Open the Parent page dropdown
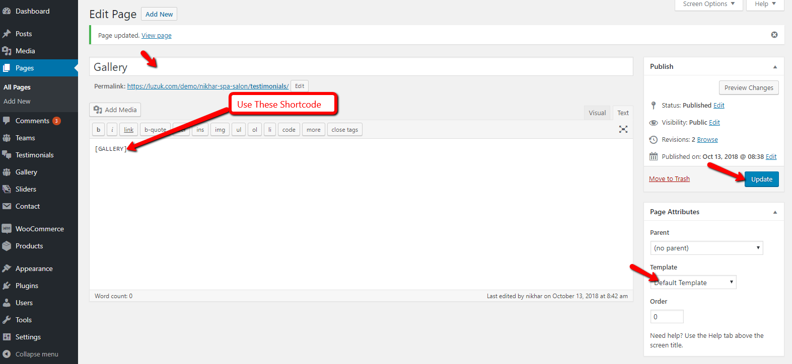 point(706,248)
